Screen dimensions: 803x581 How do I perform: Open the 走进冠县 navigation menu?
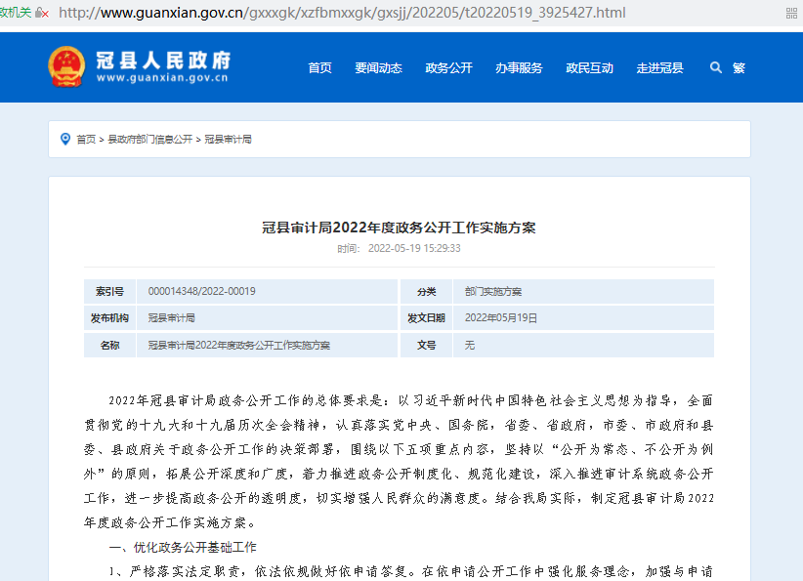coord(659,67)
